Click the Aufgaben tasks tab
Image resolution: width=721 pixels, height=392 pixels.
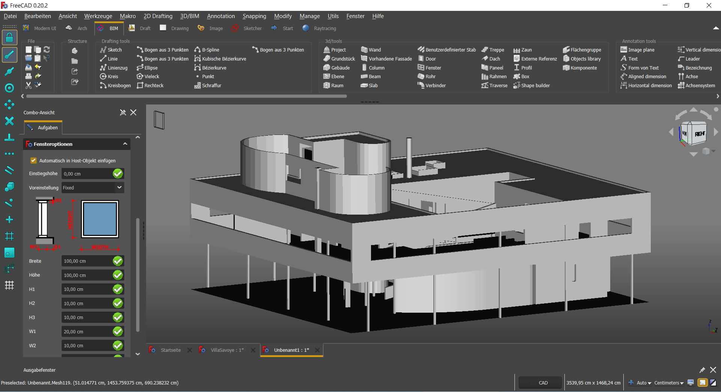(43, 128)
